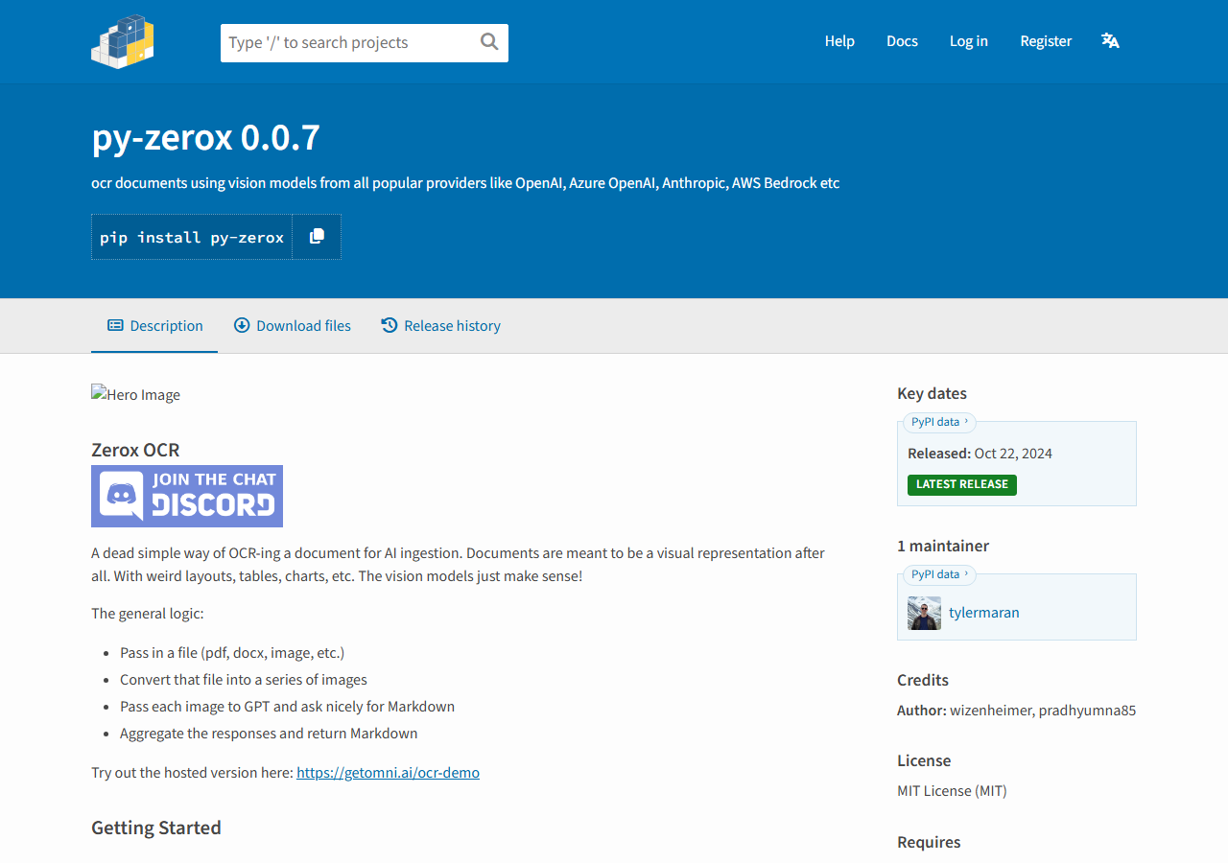
Task: Open the getomni.ai ocr-demo link
Action: pyautogui.click(x=388, y=772)
